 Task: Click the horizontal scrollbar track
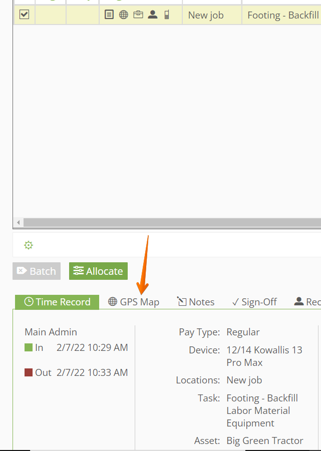tap(172, 222)
